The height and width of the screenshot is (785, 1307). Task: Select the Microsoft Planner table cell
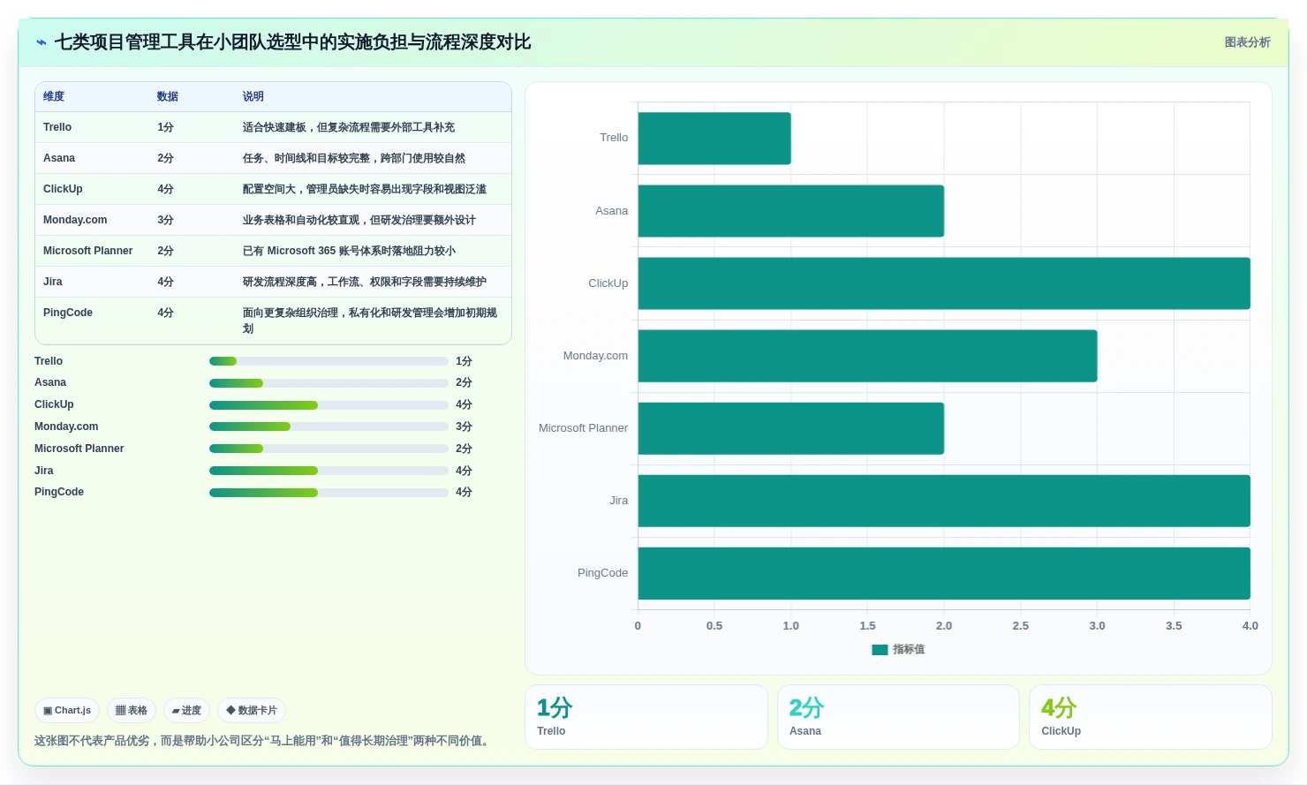point(87,251)
